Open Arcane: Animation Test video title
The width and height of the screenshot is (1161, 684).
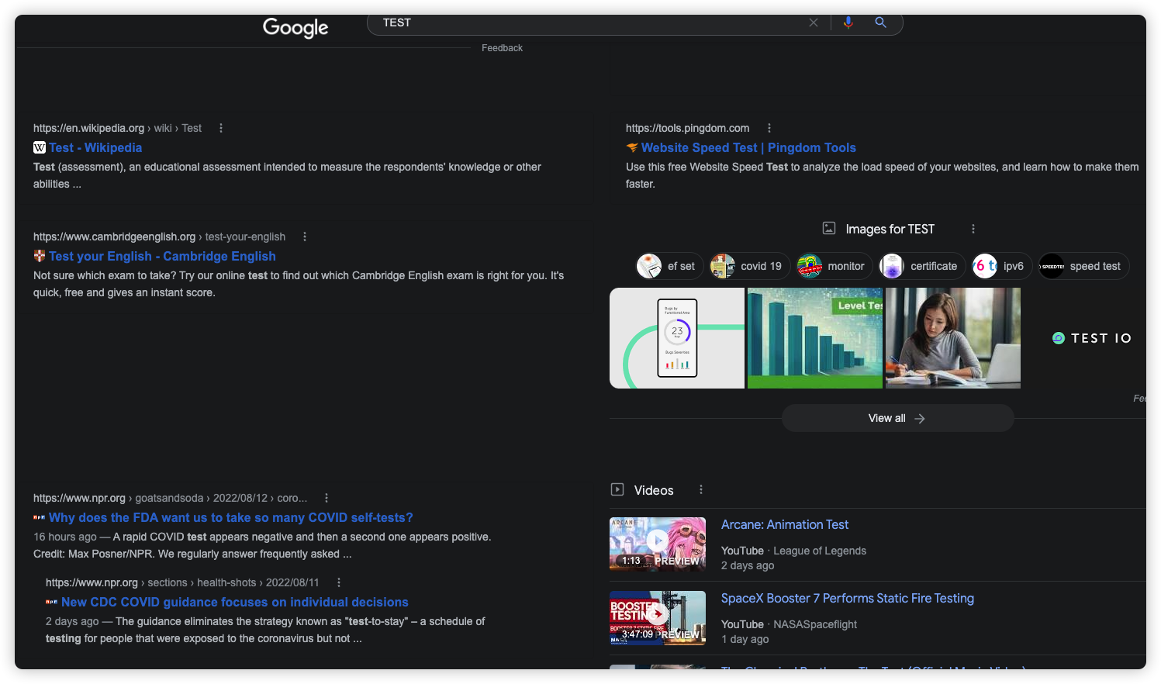[x=785, y=524]
